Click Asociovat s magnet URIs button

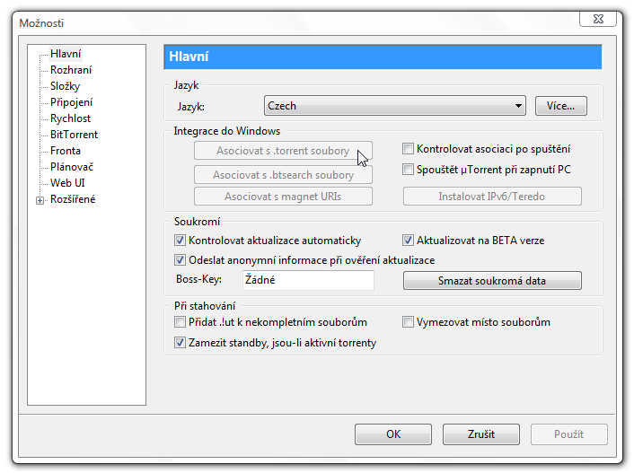[x=283, y=196]
